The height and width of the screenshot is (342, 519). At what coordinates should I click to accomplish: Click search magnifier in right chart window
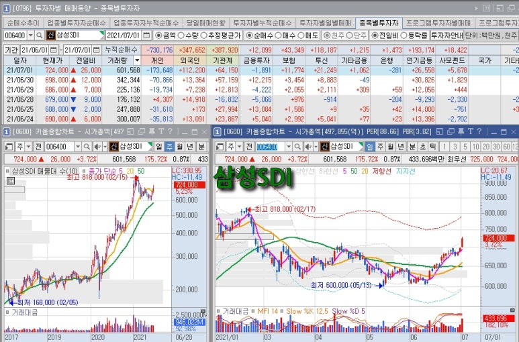[x=297, y=146]
